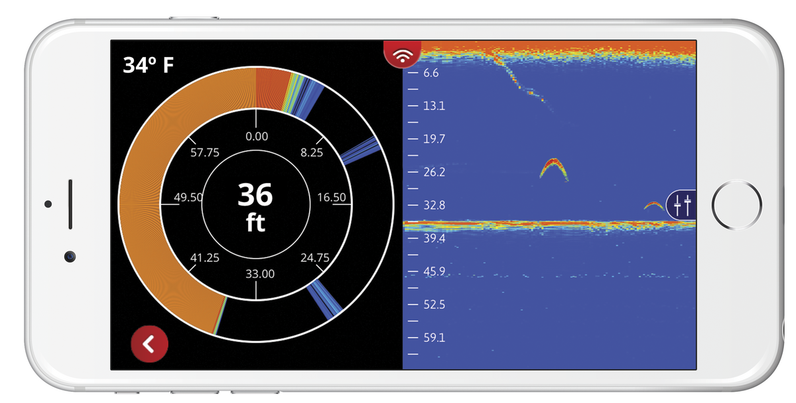Screen dimensions: 796x403
Task: Click the 6.6 depth scale label
Action: pos(431,73)
